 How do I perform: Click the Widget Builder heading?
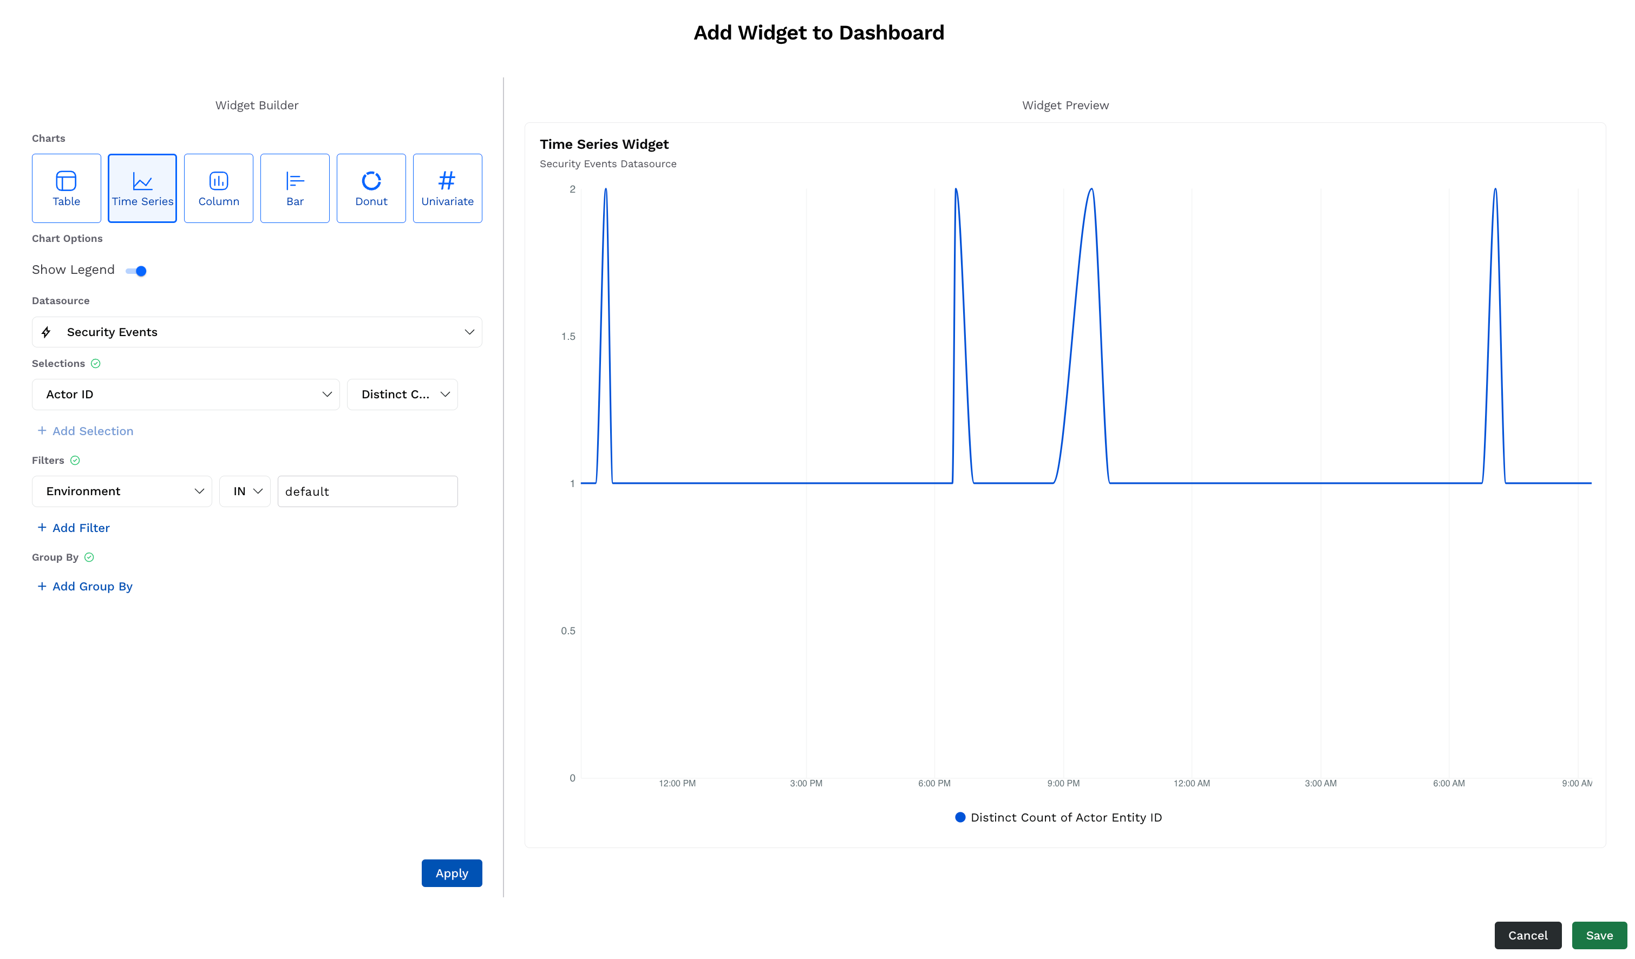click(x=257, y=105)
